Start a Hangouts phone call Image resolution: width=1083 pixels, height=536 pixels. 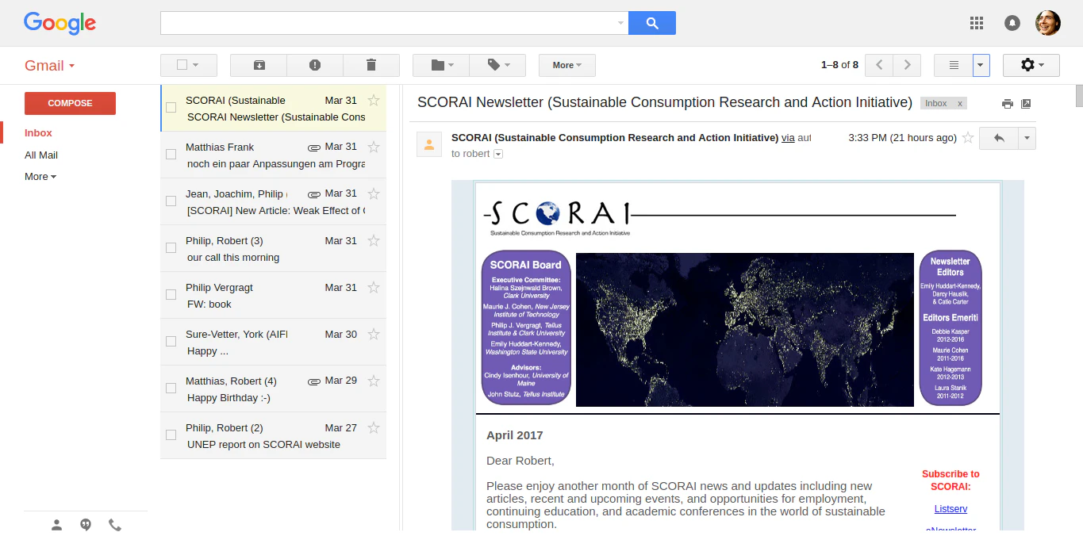click(115, 524)
